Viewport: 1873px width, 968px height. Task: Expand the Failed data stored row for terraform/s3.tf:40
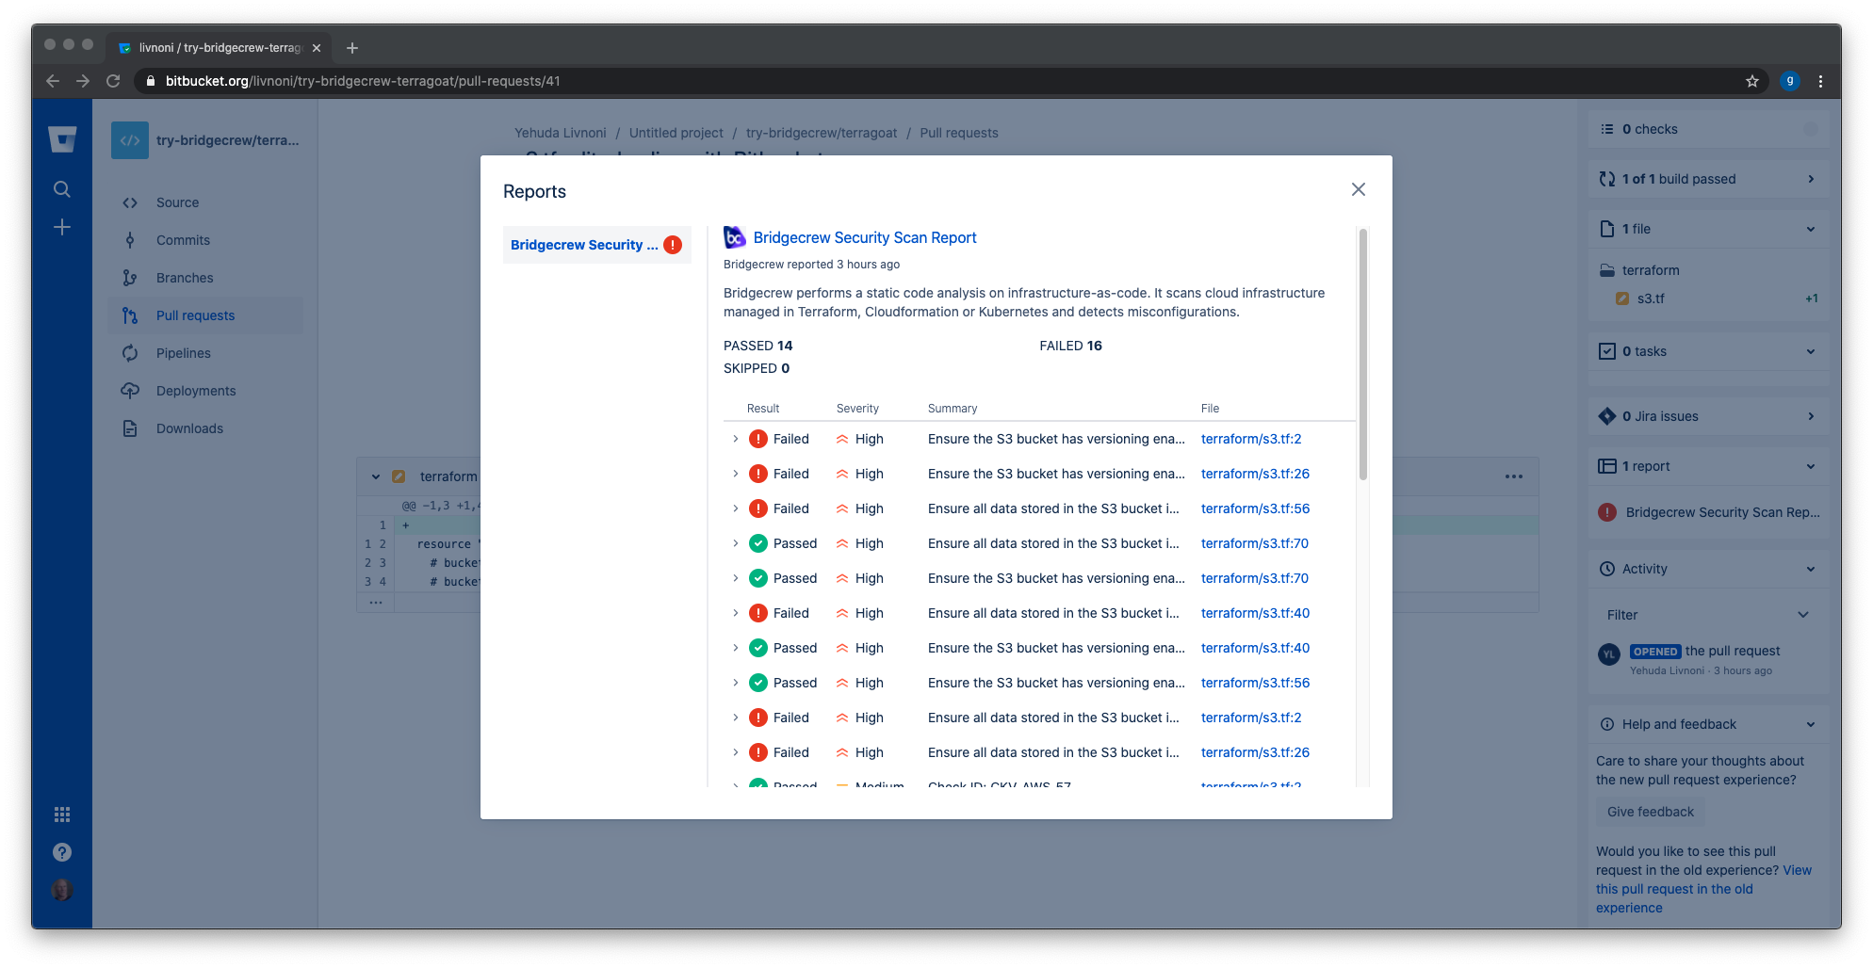[x=736, y=613]
